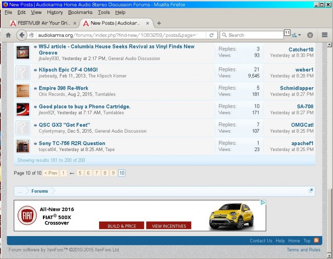This screenshot has width=333, height=259.
Task: Click the search magnifier icon
Action: [224, 35]
